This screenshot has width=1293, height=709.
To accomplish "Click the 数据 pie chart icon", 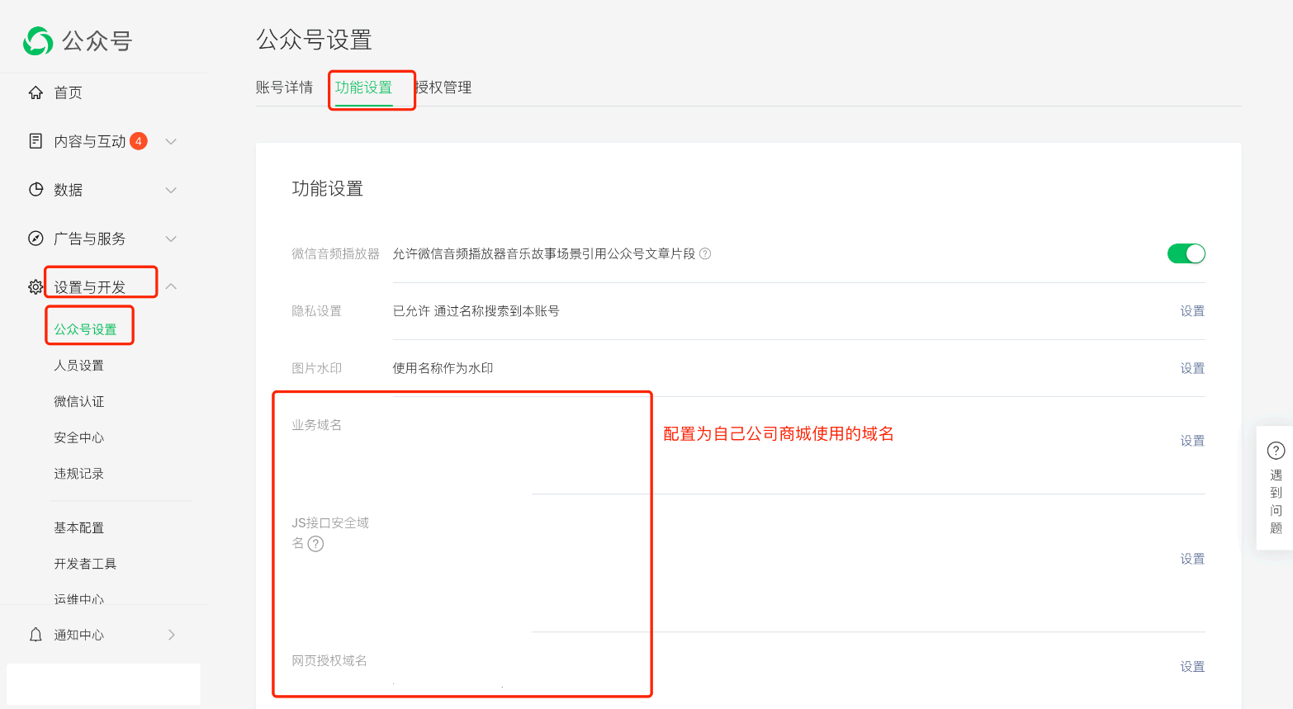I will 36,190.
